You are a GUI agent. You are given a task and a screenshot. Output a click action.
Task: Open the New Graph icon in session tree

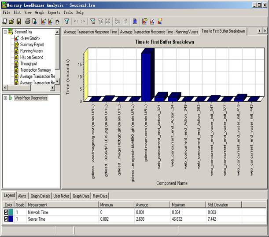[x=17, y=38]
